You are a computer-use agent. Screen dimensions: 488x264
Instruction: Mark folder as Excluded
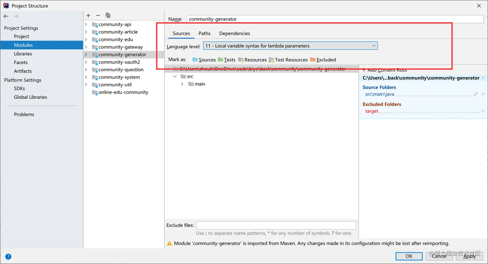[x=323, y=60]
